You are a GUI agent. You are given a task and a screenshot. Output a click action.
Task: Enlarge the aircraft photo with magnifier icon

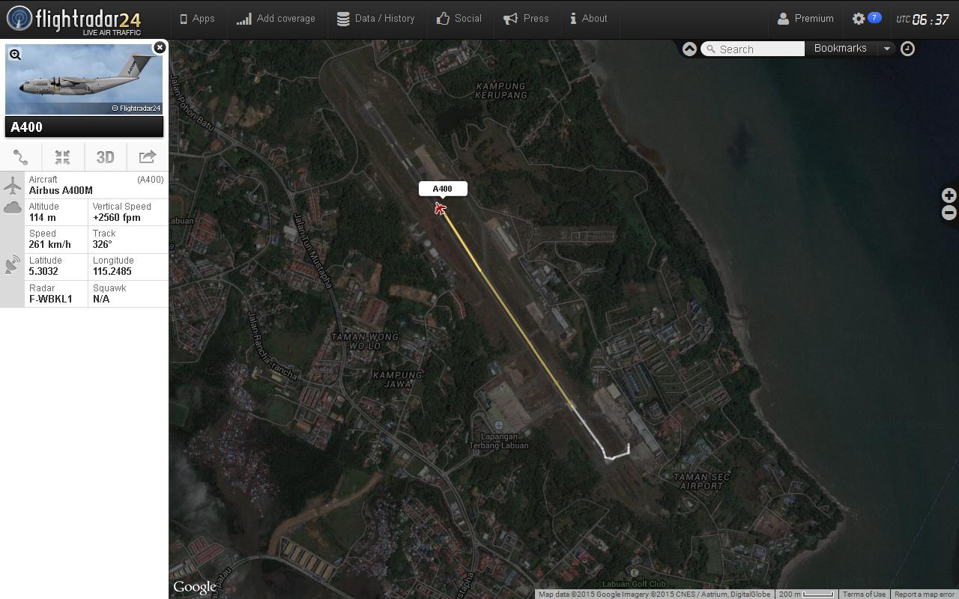(x=15, y=55)
